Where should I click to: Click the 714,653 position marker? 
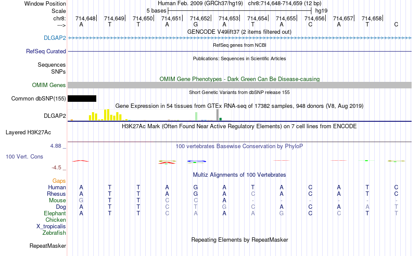[x=229, y=18]
